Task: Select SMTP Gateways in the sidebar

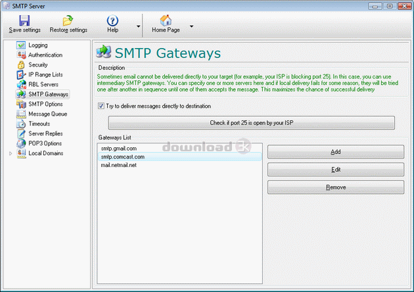Action: [x=49, y=94]
